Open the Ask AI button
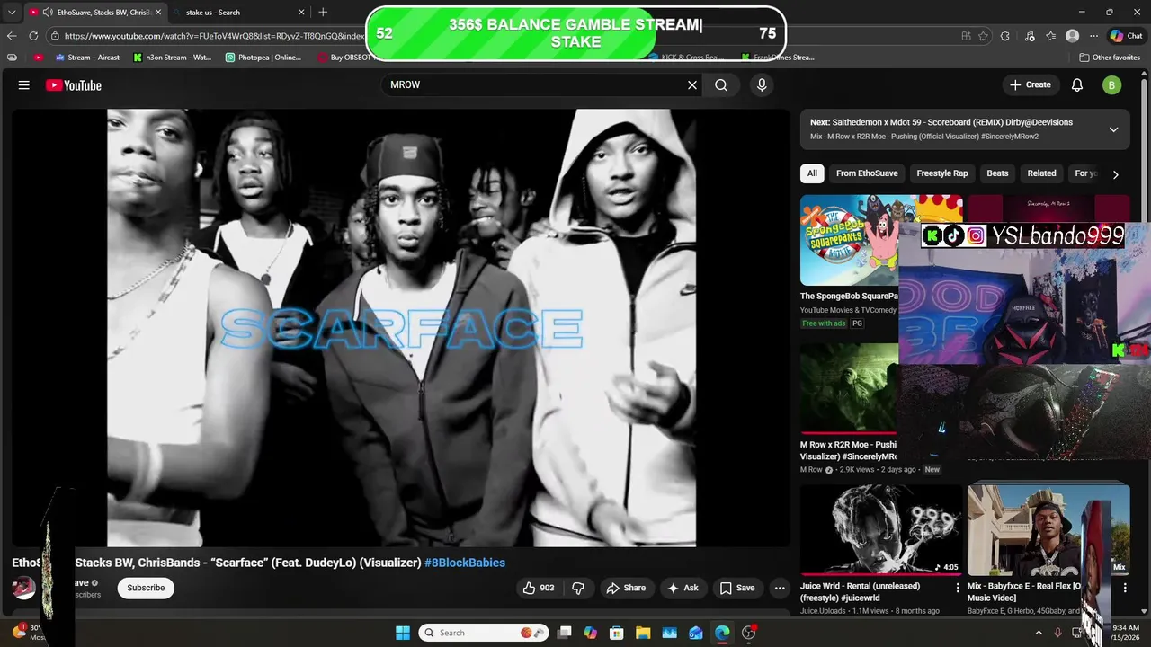The image size is (1151, 647). point(683,588)
